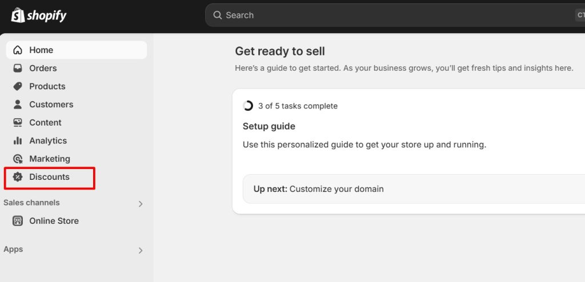This screenshot has width=585, height=282.
Task: Go to the Discounts menu item
Action: pos(49,177)
